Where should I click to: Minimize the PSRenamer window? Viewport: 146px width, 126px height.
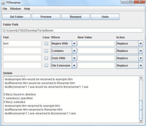click(x=124, y=2)
